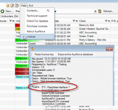
Task: Click the clock document icon in toolbar
Action: click(17, 6)
